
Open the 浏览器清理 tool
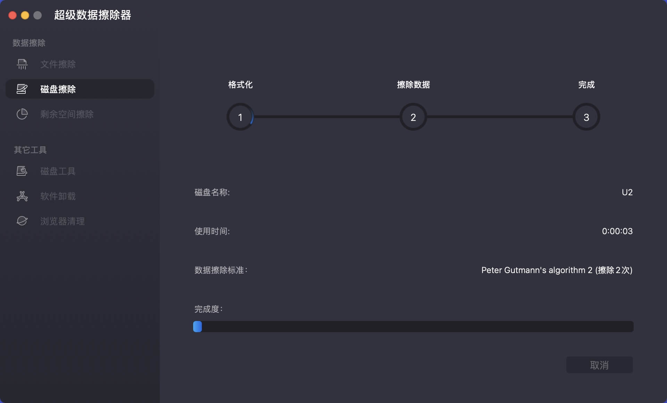(x=62, y=221)
